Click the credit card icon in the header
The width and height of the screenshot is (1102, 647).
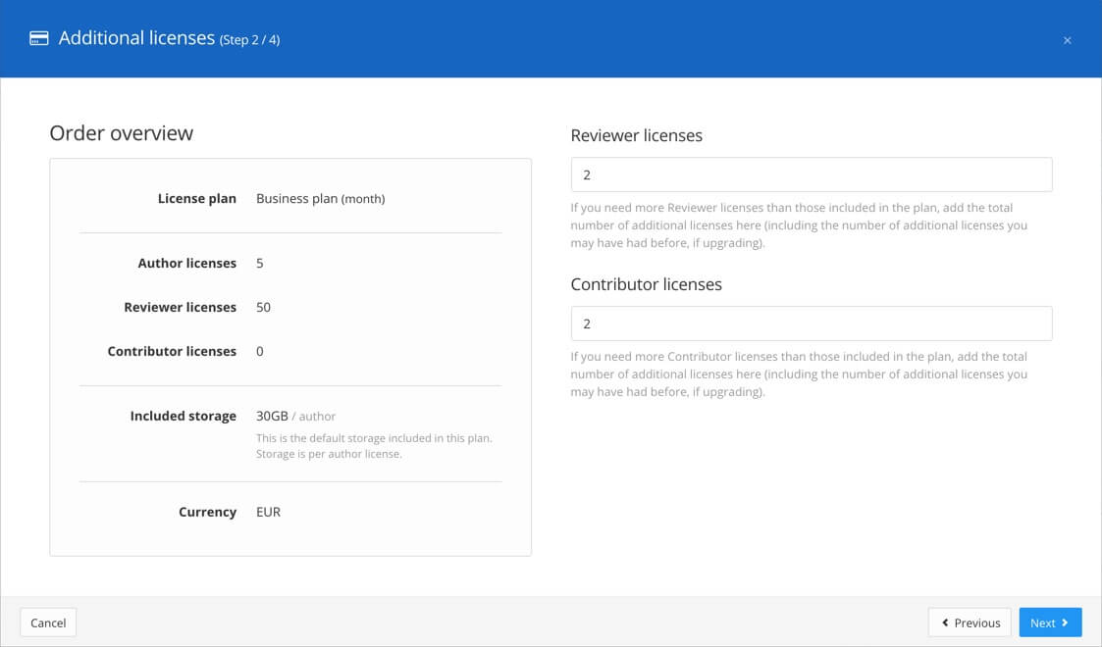pyautogui.click(x=38, y=38)
